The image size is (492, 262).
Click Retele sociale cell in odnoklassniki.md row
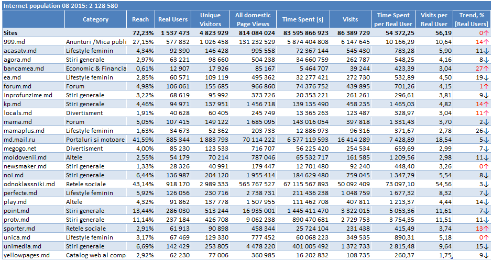96,184
